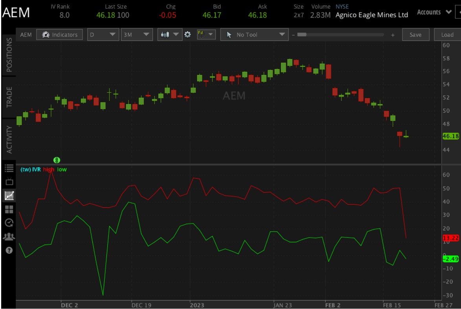Click the green dividend marker on chart

click(x=57, y=160)
